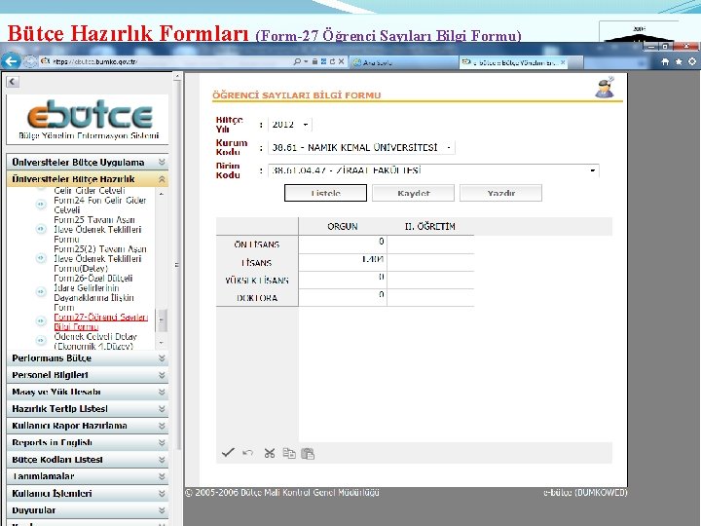Click the Doktora II. Öğretim cell
Image resolution: width=701 pixels, height=526 pixels.
pyautogui.click(x=430, y=297)
